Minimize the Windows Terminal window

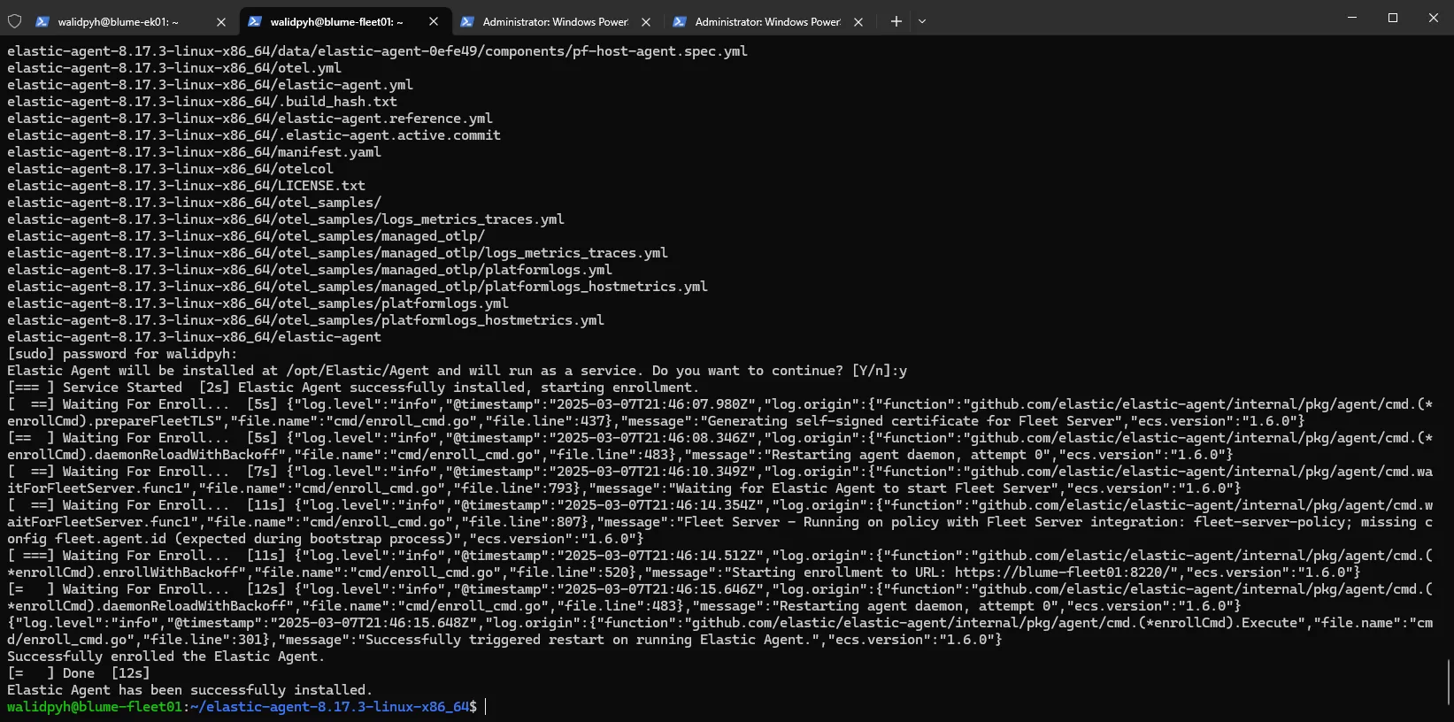[1351, 18]
